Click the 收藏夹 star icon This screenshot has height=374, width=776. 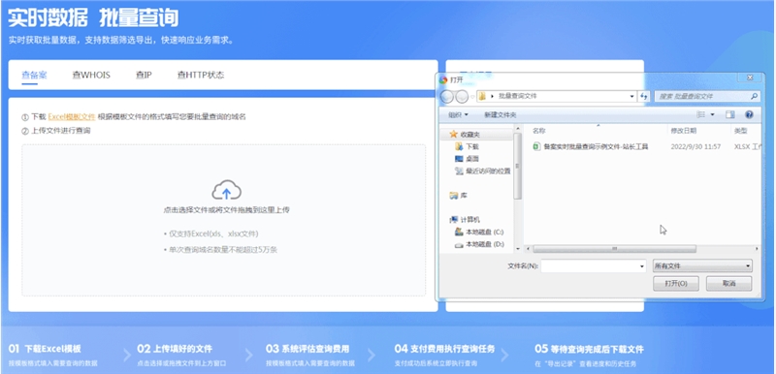pyautogui.click(x=453, y=135)
